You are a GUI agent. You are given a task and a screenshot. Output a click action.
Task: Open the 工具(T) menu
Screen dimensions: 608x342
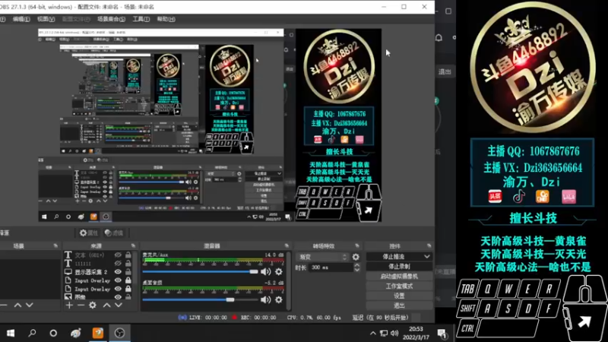(x=141, y=19)
